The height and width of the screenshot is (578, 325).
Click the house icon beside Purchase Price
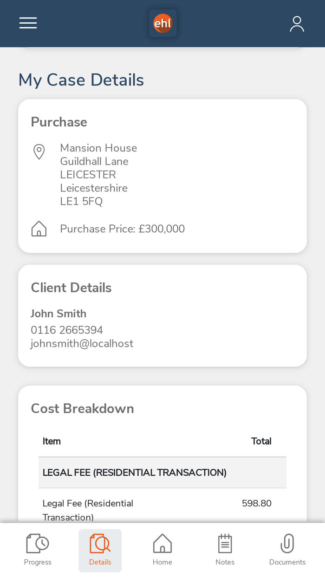click(x=39, y=228)
